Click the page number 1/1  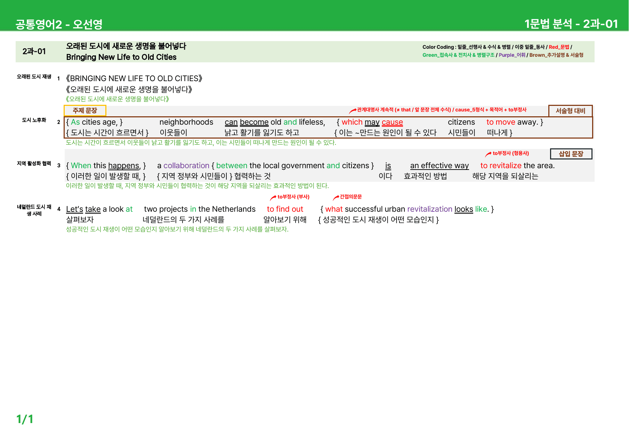[x=25, y=419]
